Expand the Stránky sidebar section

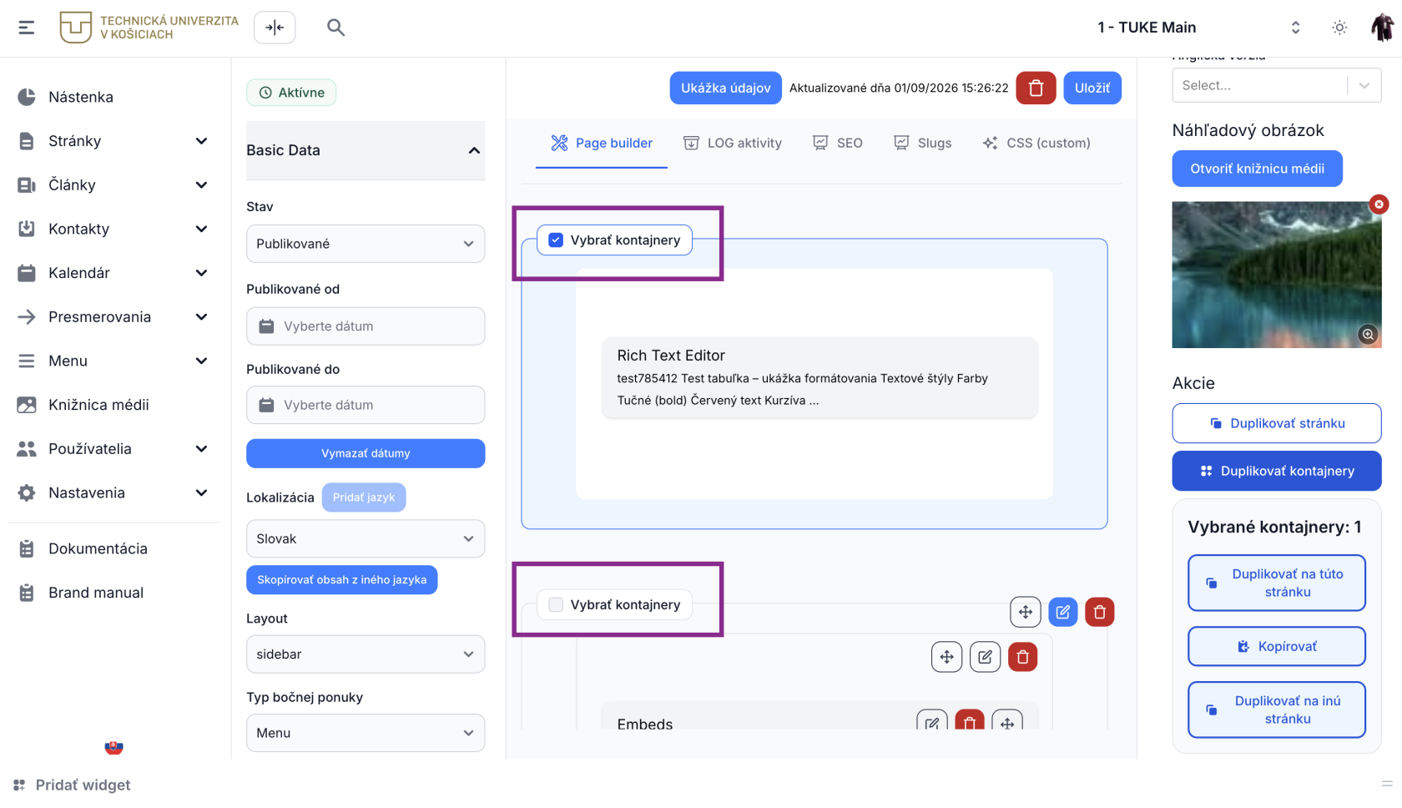[x=201, y=141]
